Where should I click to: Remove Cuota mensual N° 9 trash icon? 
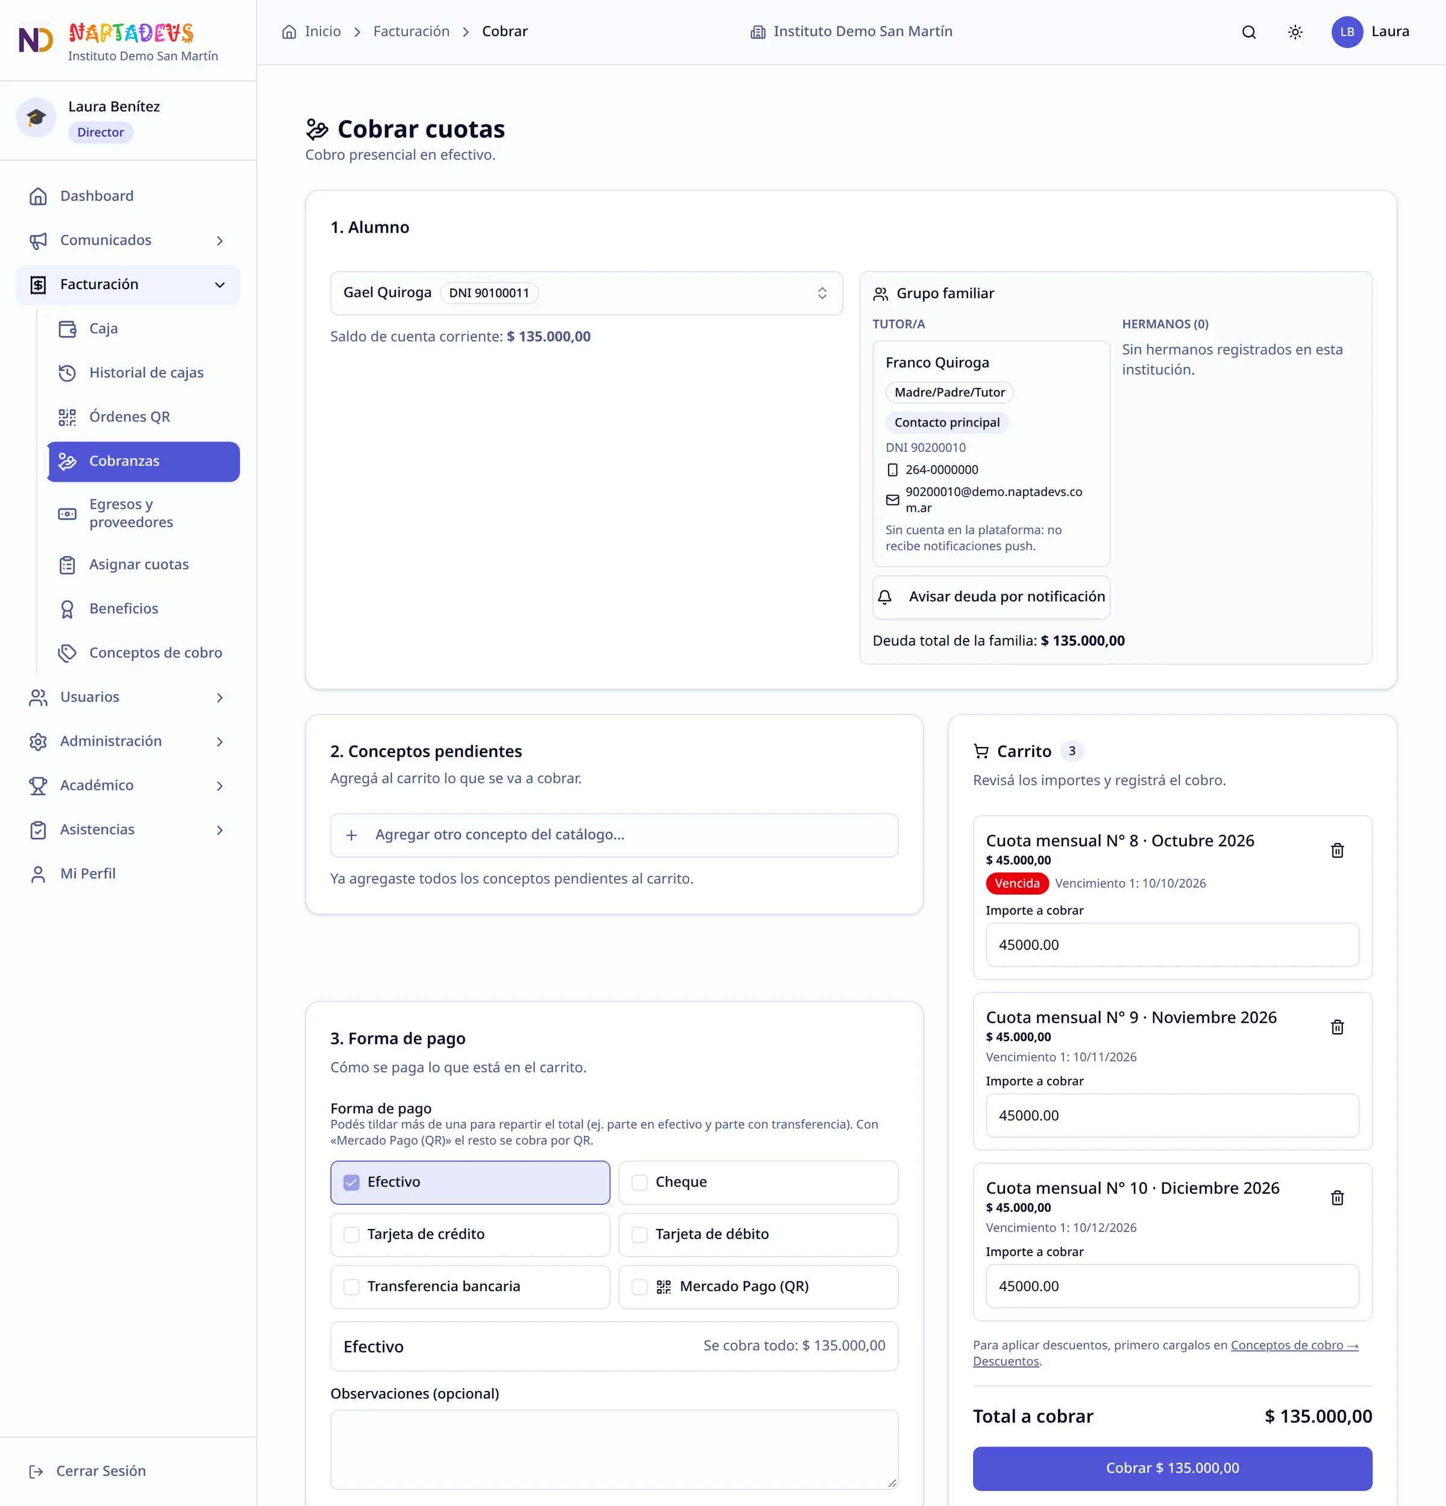(x=1337, y=1027)
